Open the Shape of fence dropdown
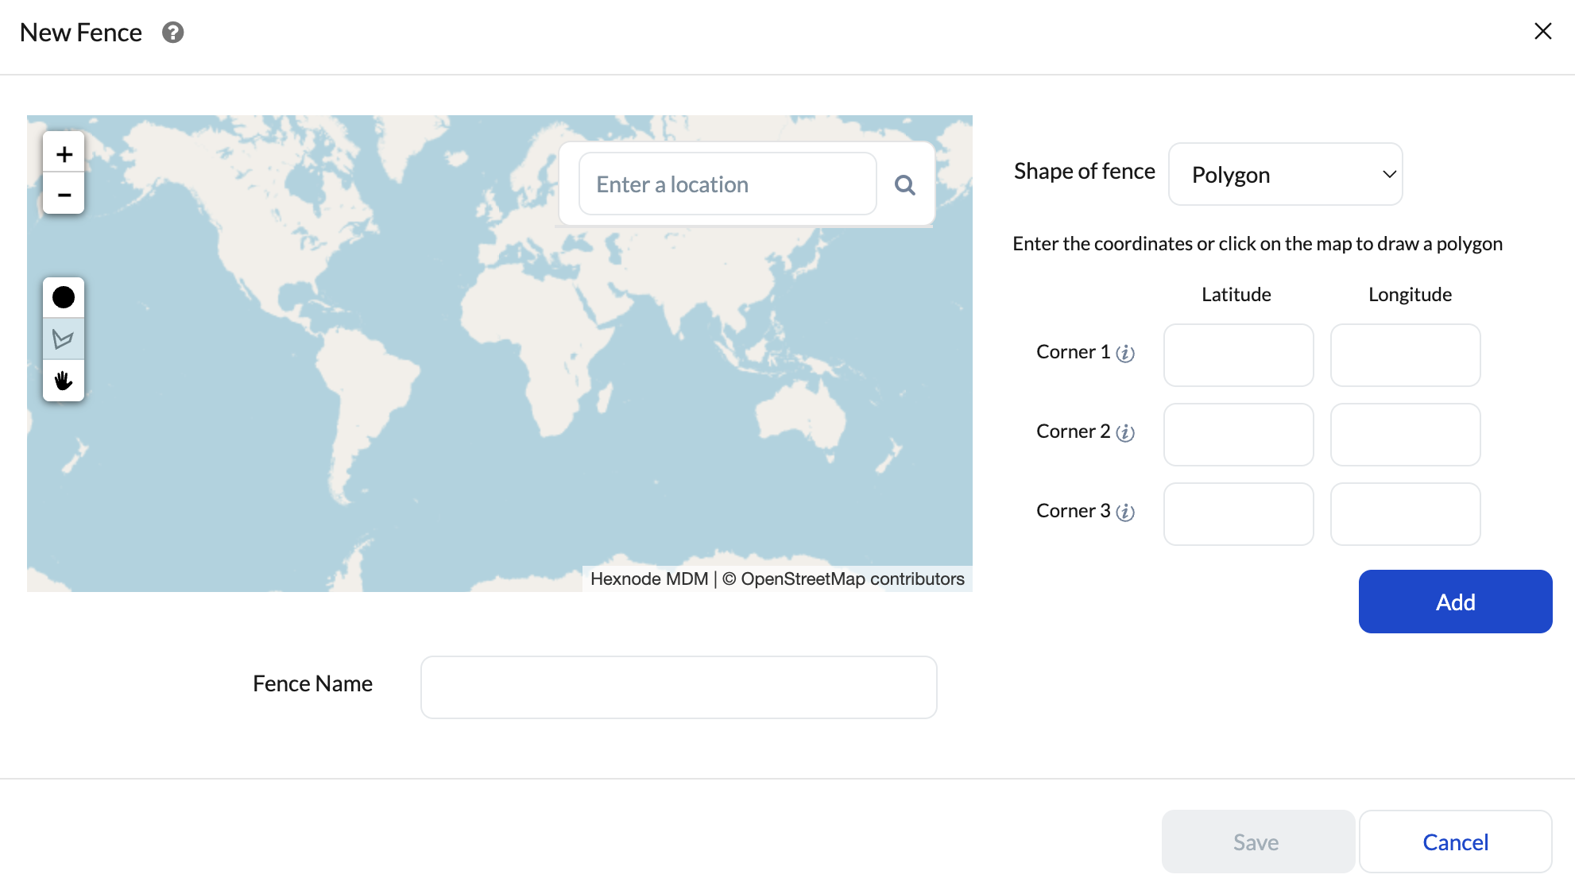The width and height of the screenshot is (1575, 890). click(1285, 174)
